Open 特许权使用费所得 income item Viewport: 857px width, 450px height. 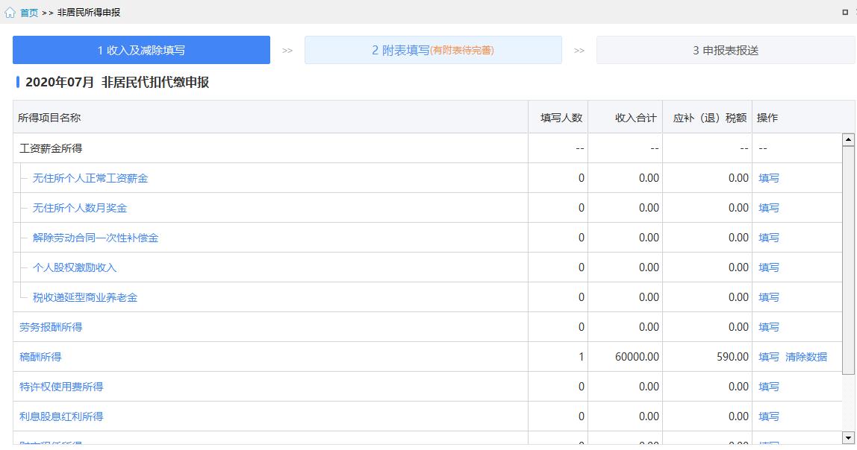point(61,387)
